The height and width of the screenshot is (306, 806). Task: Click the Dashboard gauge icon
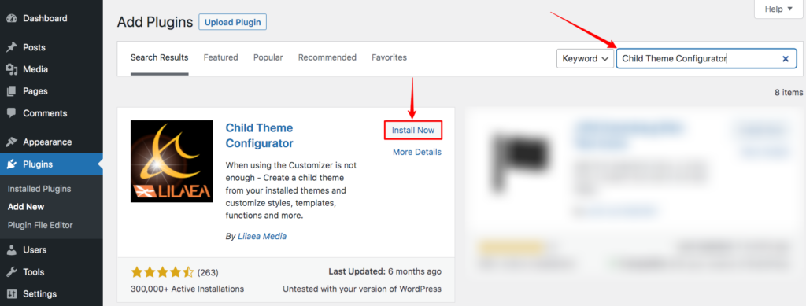11,18
